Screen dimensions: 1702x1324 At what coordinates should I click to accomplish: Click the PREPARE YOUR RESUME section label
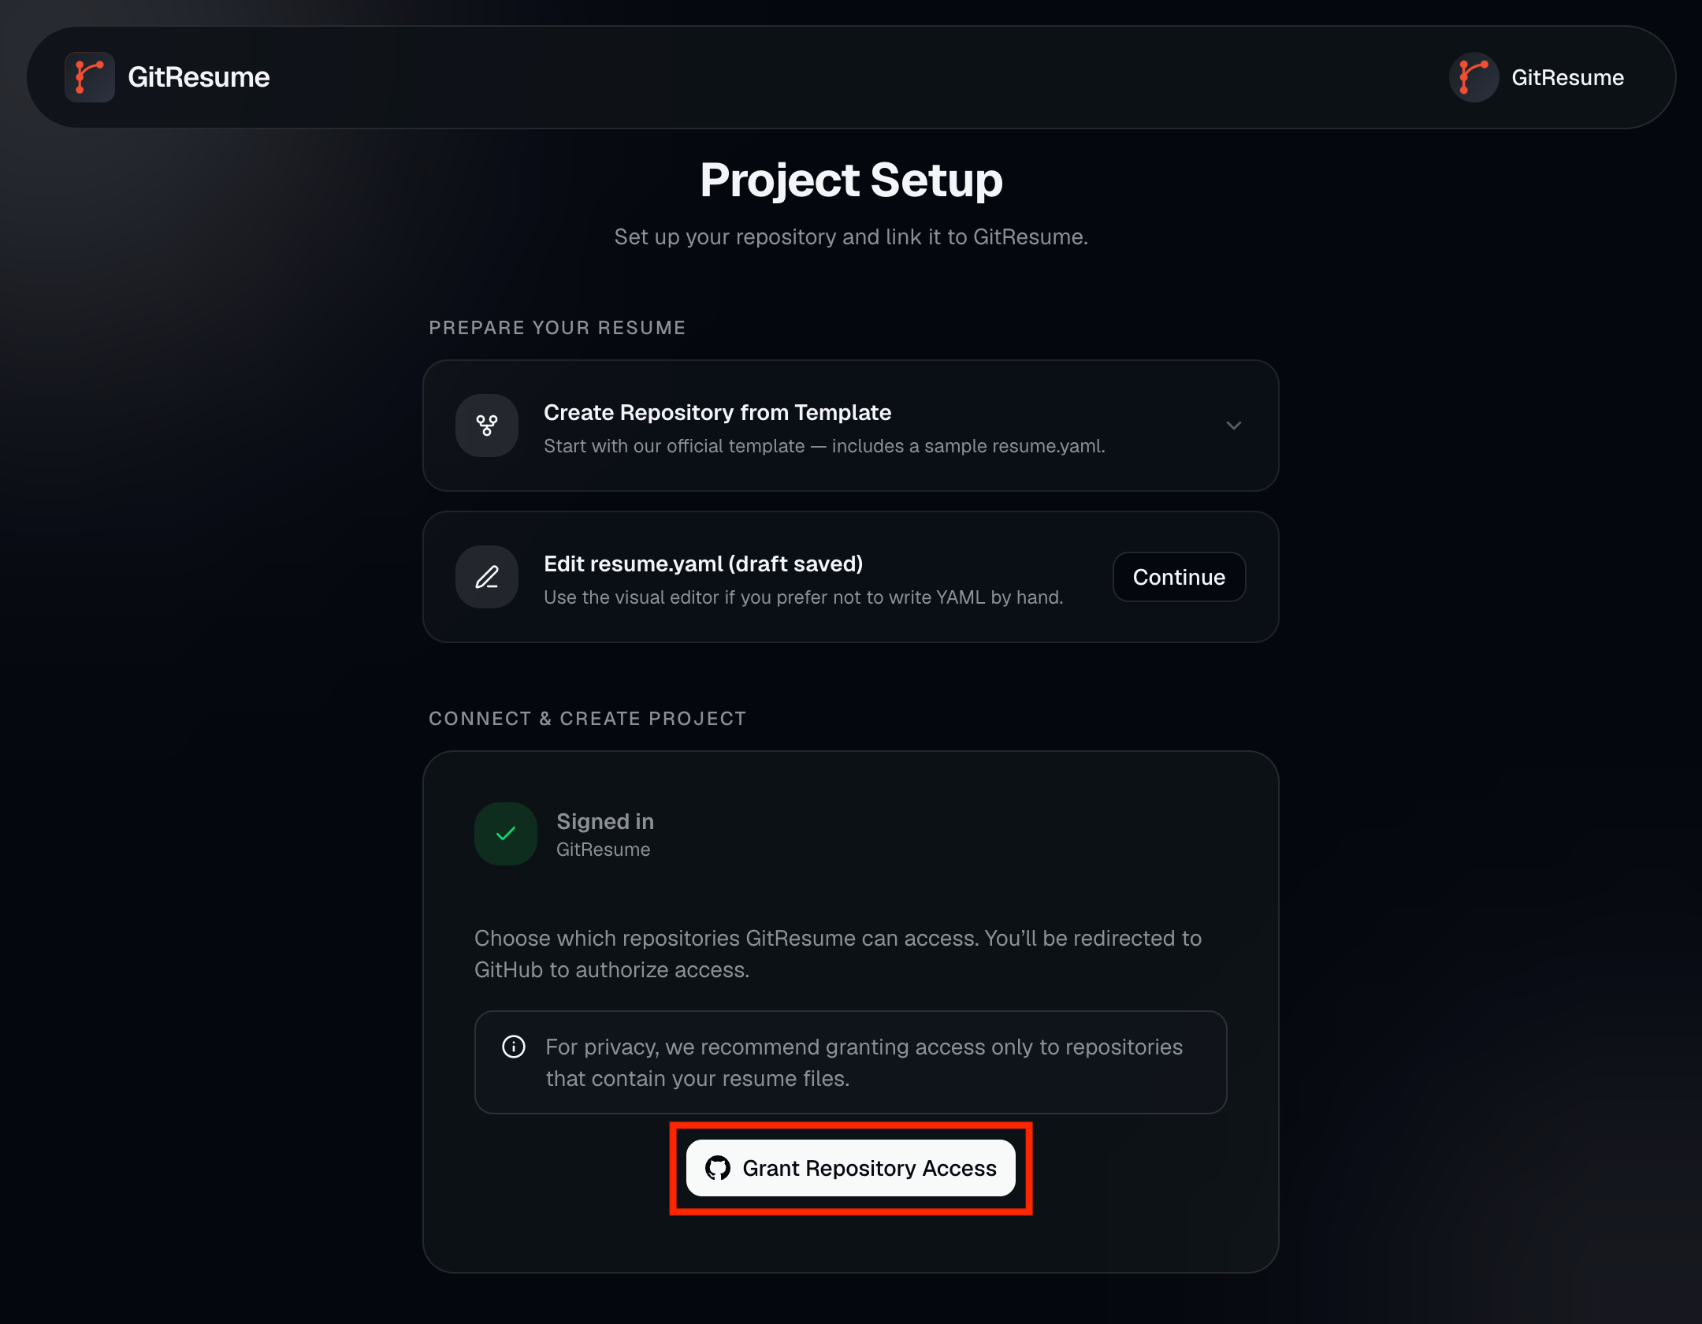coord(557,328)
